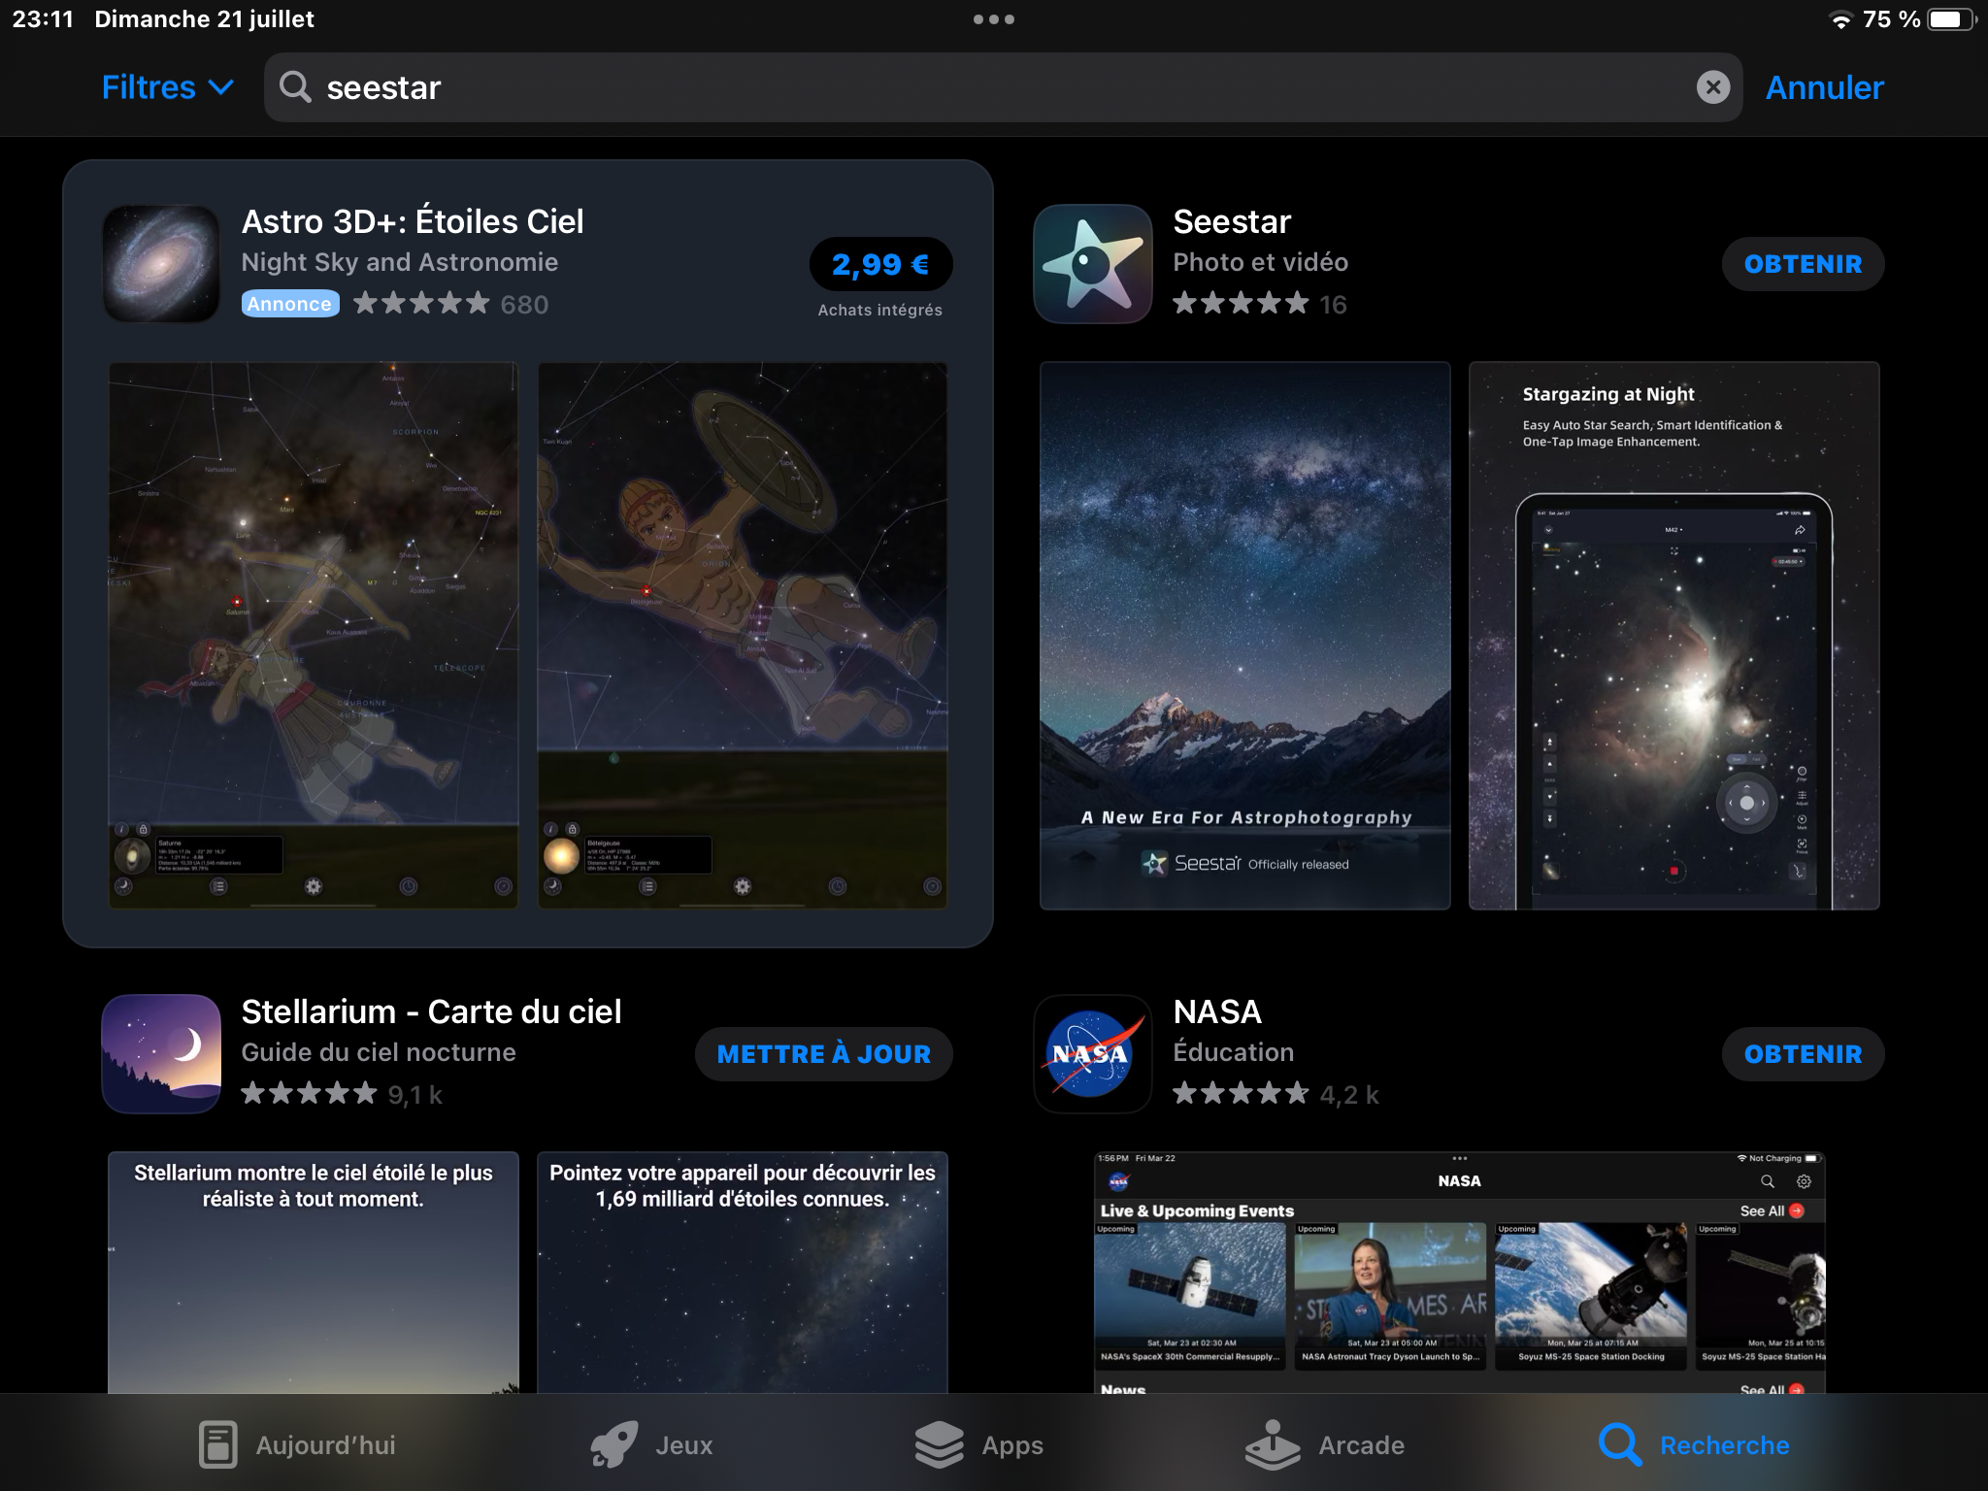Open the three-dots multitasking control at top
The width and height of the screenshot is (1988, 1491).
[x=993, y=19]
